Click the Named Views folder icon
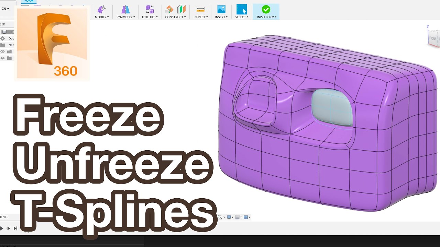The image size is (440, 247). 3,45
